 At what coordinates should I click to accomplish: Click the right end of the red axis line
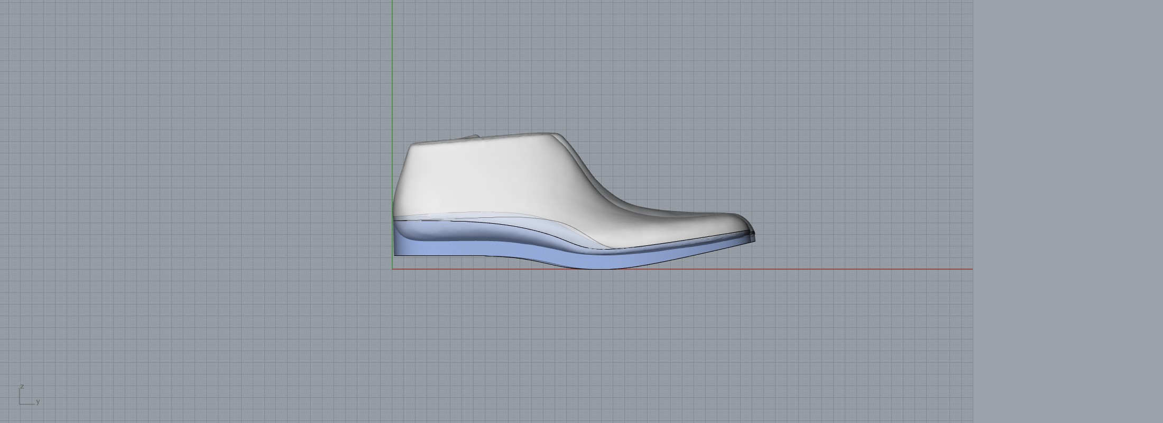click(970, 269)
